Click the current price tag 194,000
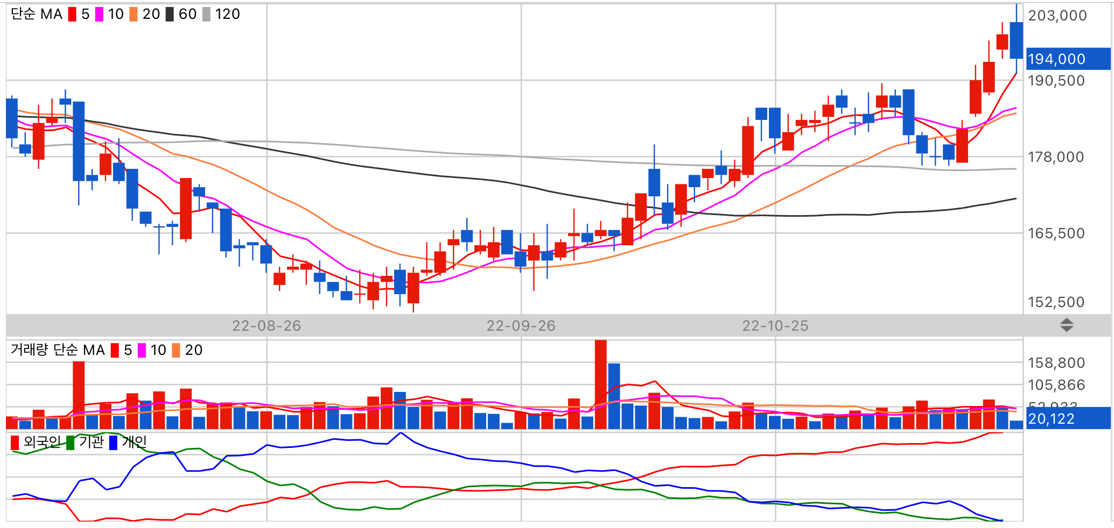This screenshot has width=1114, height=528. (x=1068, y=59)
